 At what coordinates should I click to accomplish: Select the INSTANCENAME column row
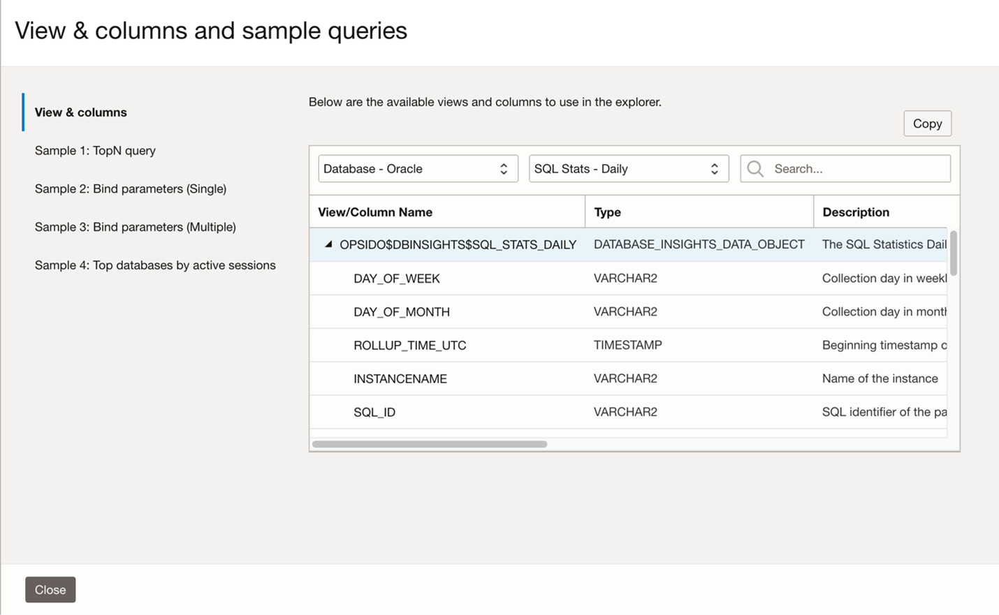coord(400,379)
